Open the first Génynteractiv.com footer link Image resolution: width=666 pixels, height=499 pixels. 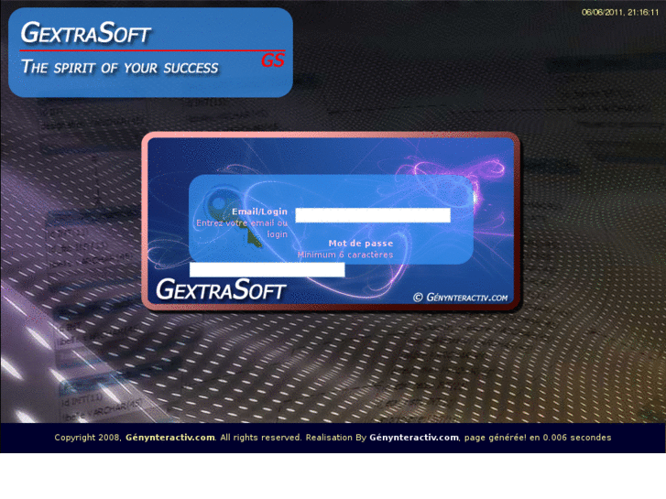[169, 438]
